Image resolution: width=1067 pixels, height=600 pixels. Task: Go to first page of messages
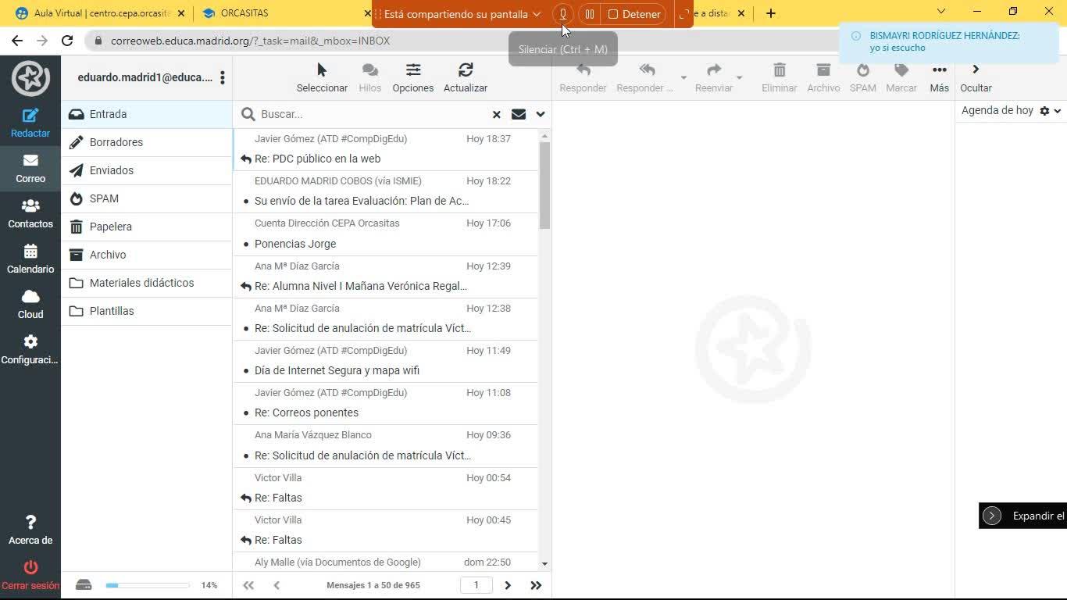pos(248,585)
